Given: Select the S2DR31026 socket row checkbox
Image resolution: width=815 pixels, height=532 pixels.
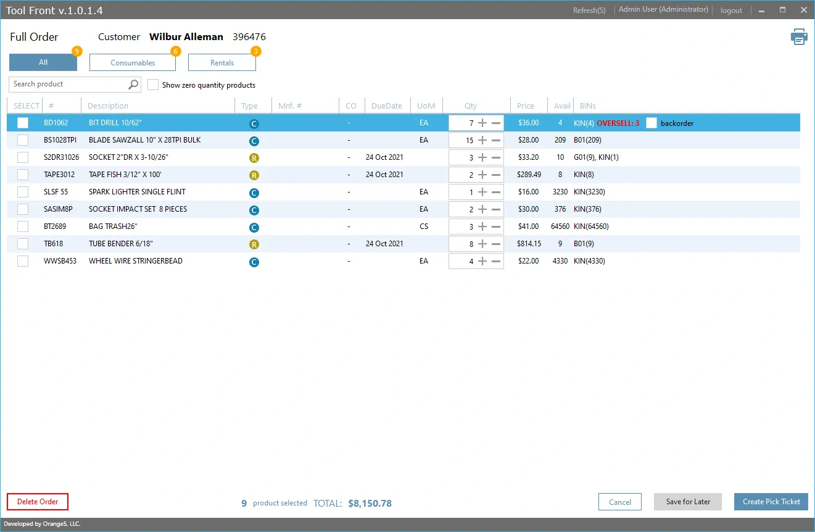Looking at the screenshot, I should tap(23, 157).
